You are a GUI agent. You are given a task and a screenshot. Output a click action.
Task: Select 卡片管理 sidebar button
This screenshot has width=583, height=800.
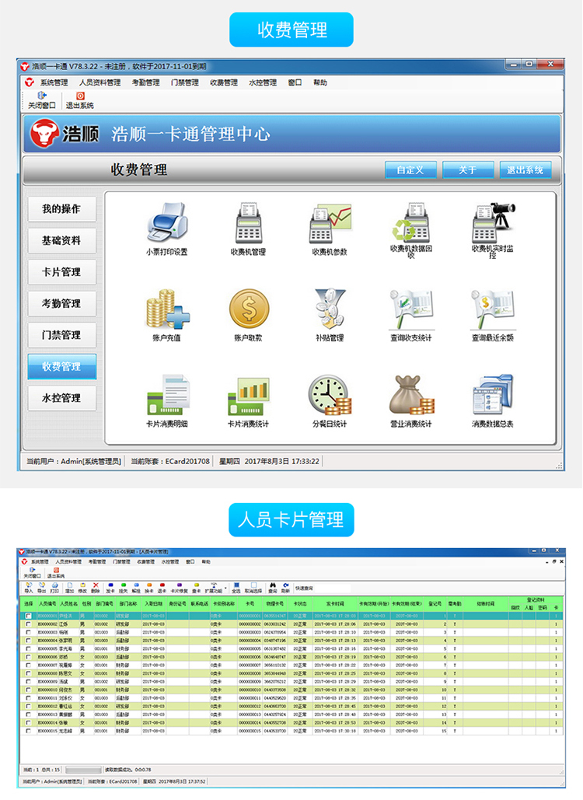point(61,272)
